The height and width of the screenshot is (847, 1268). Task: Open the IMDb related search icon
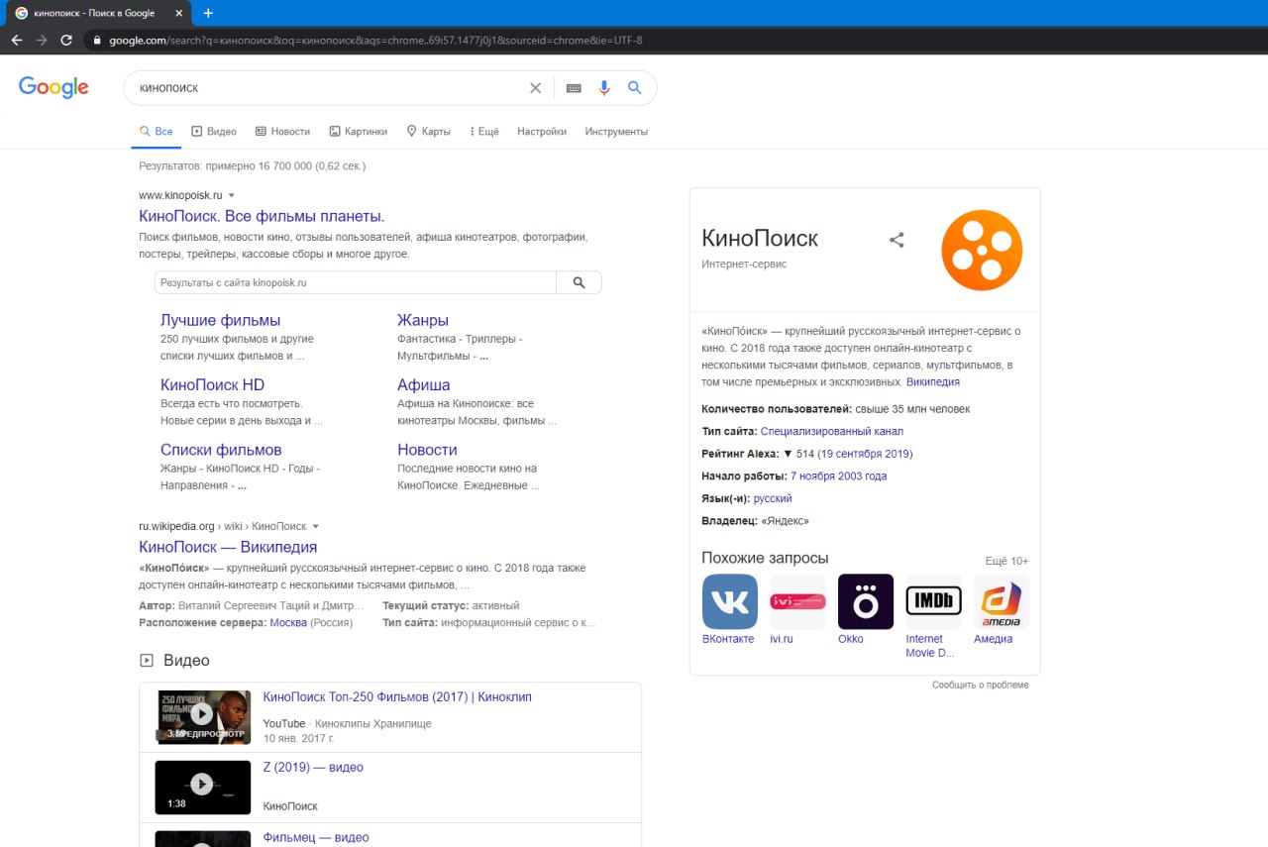pos(933,601)
